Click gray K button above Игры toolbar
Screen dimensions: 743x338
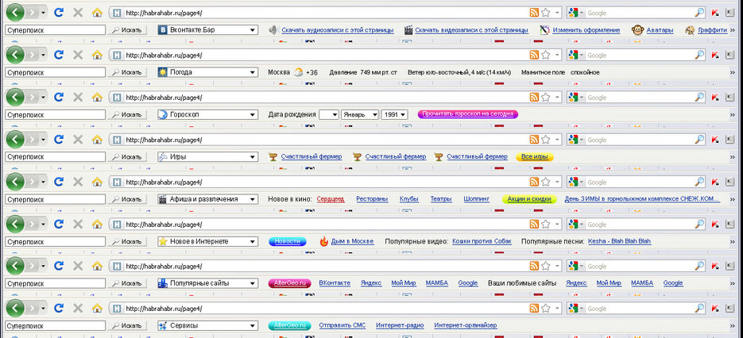click(x=729, y=140)
